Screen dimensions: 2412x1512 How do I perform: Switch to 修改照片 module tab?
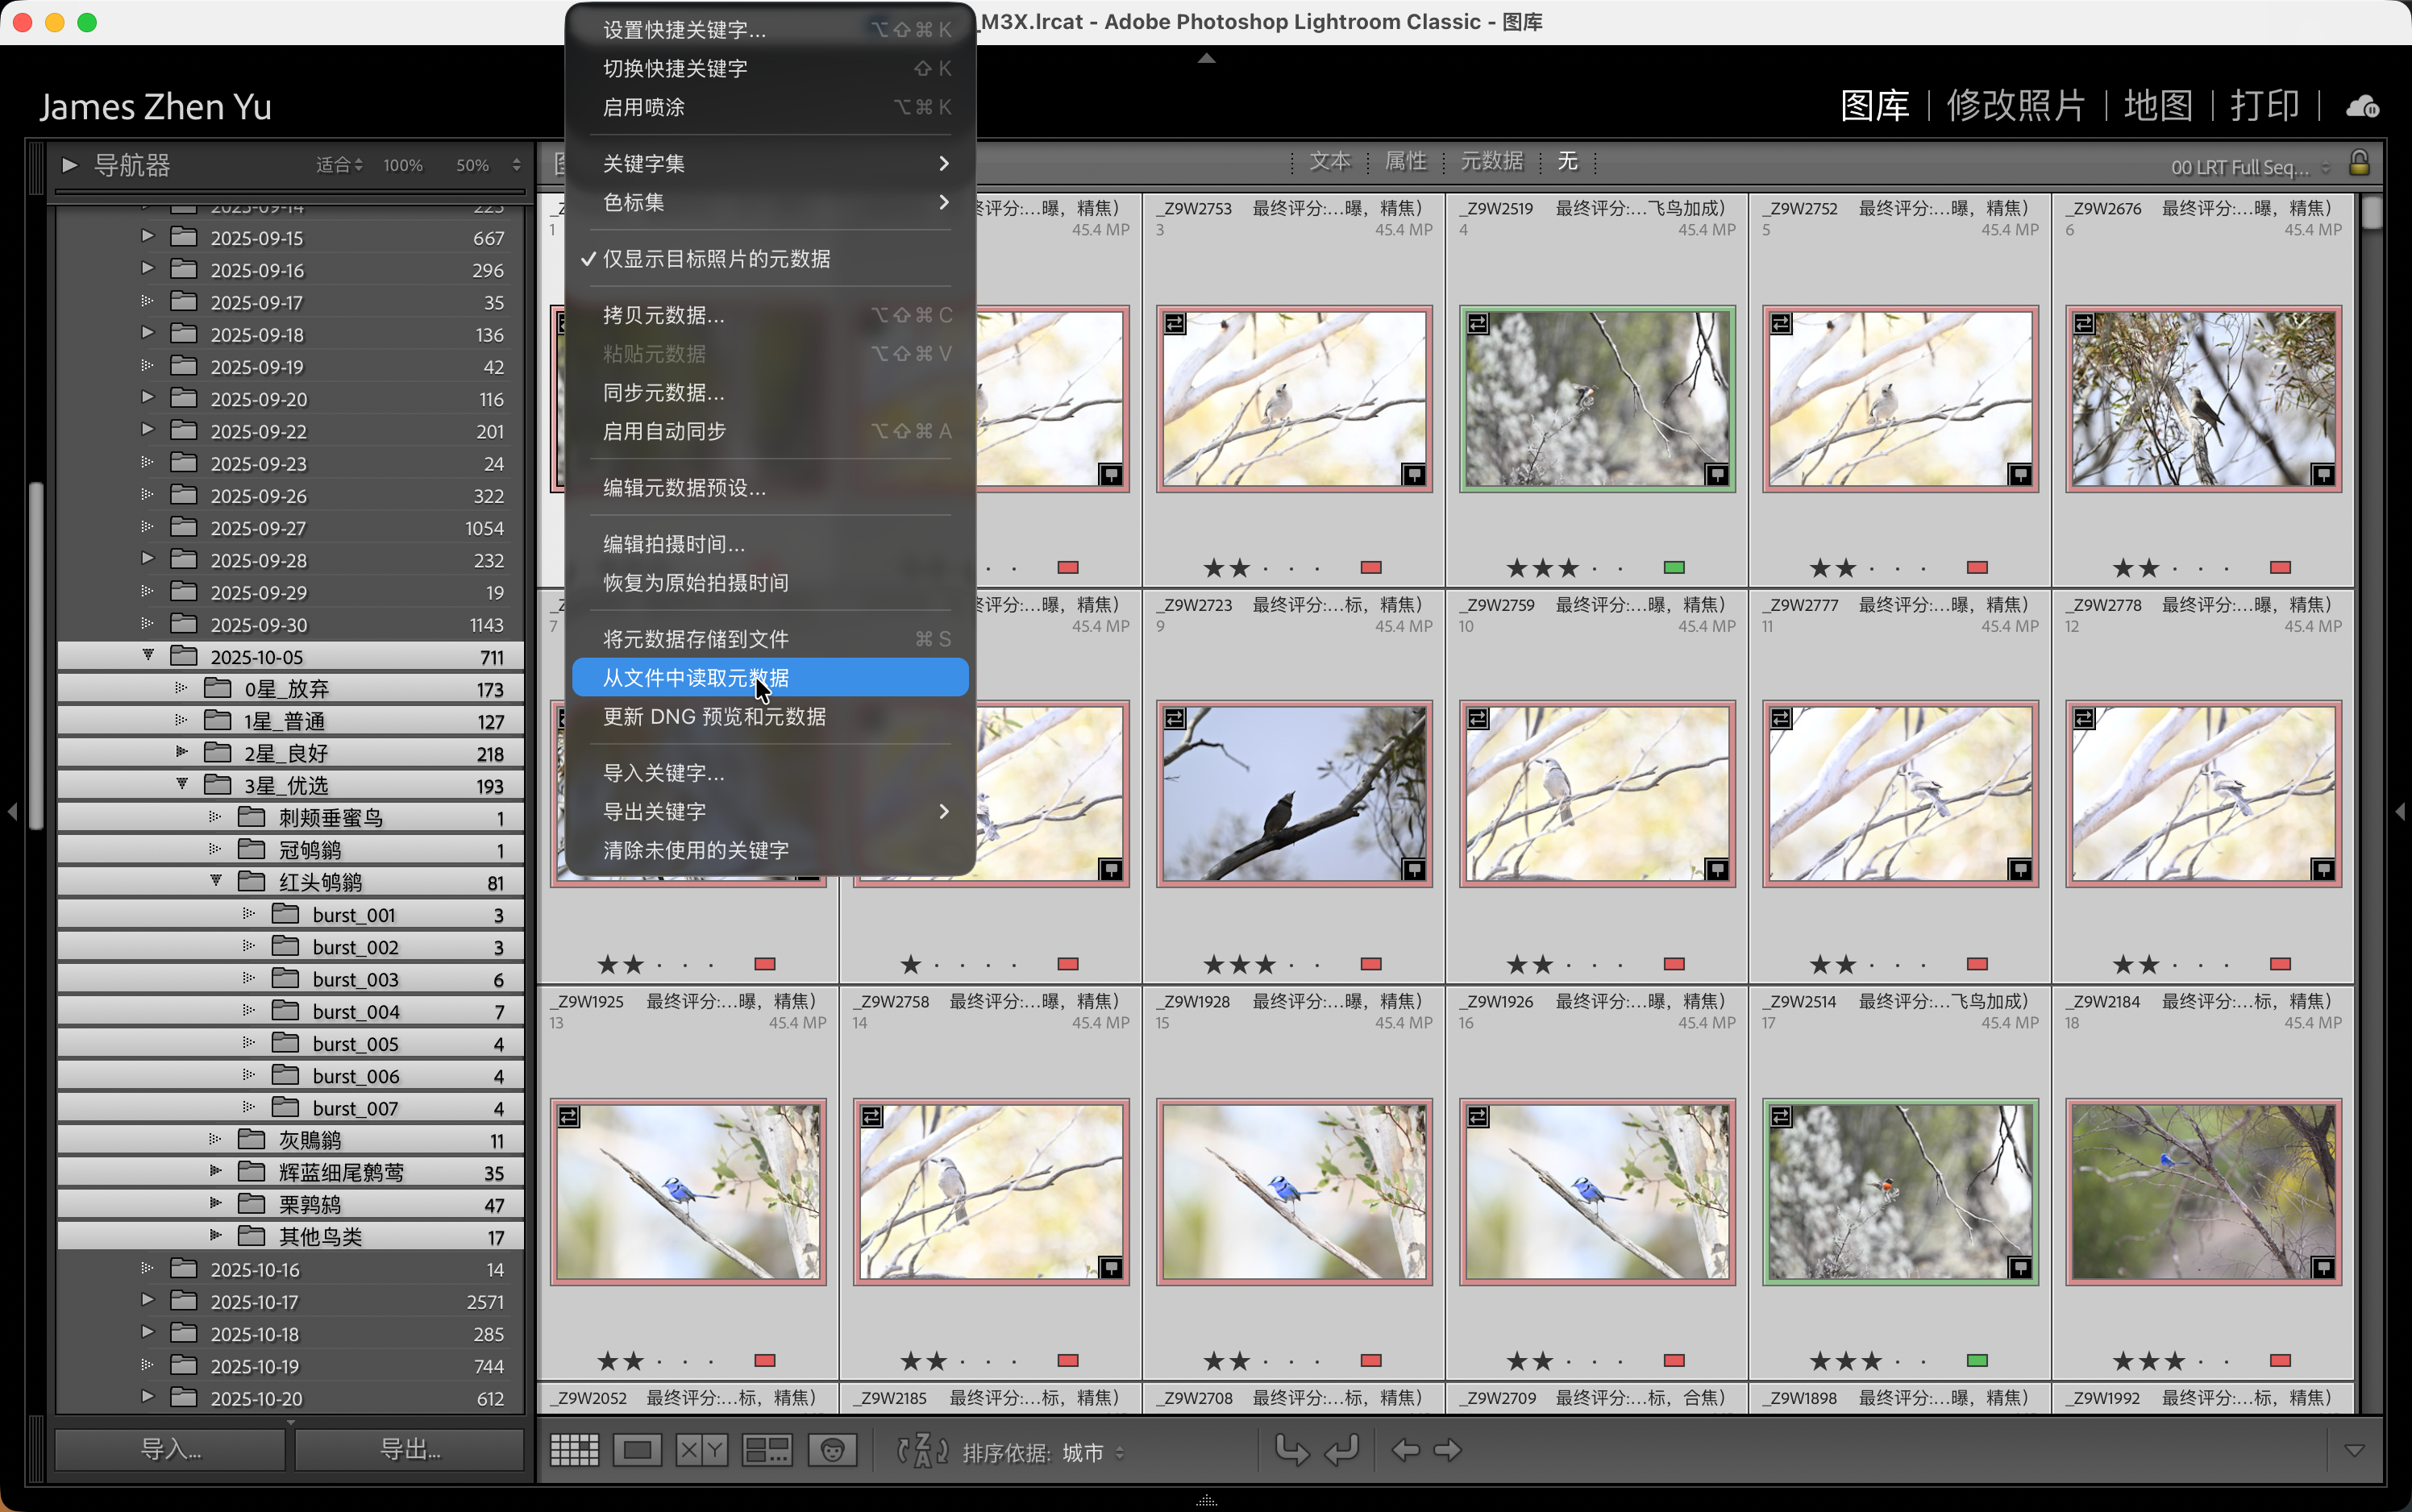click(2015, 106)
